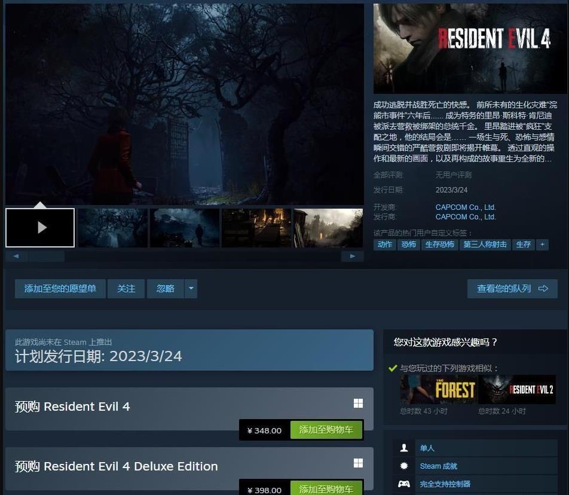Click 计划发行日期: 2023/3/24 banner text
569x495 pixels.
[x=99, y=356]
